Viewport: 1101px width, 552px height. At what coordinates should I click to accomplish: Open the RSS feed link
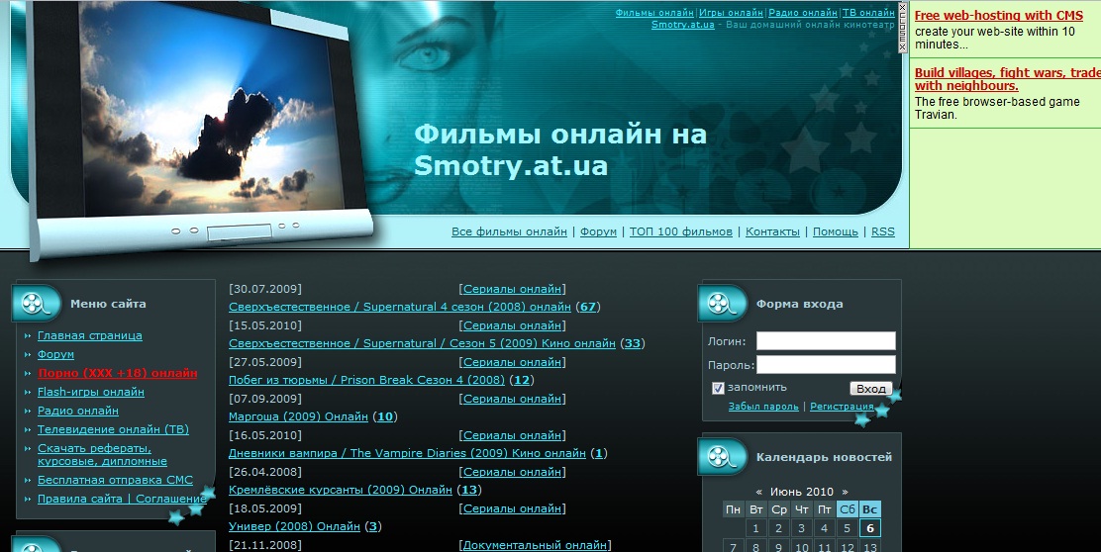[x=882, y=231]
